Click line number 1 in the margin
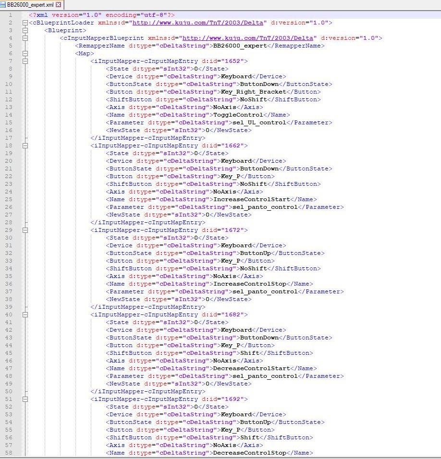This screenshot has height=459, width=441. point(11,15)
